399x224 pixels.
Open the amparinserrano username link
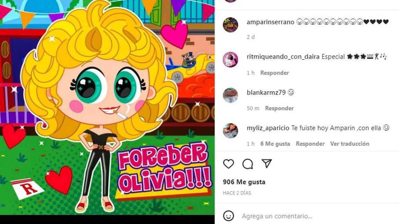pos(270,22)
